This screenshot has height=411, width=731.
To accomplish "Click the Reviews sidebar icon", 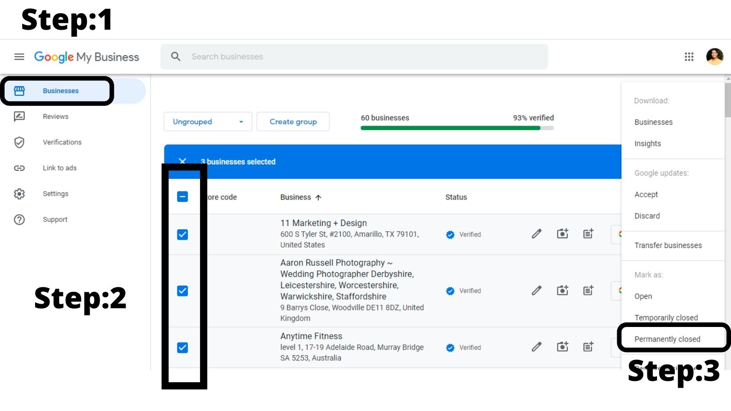I will point(19,116).
